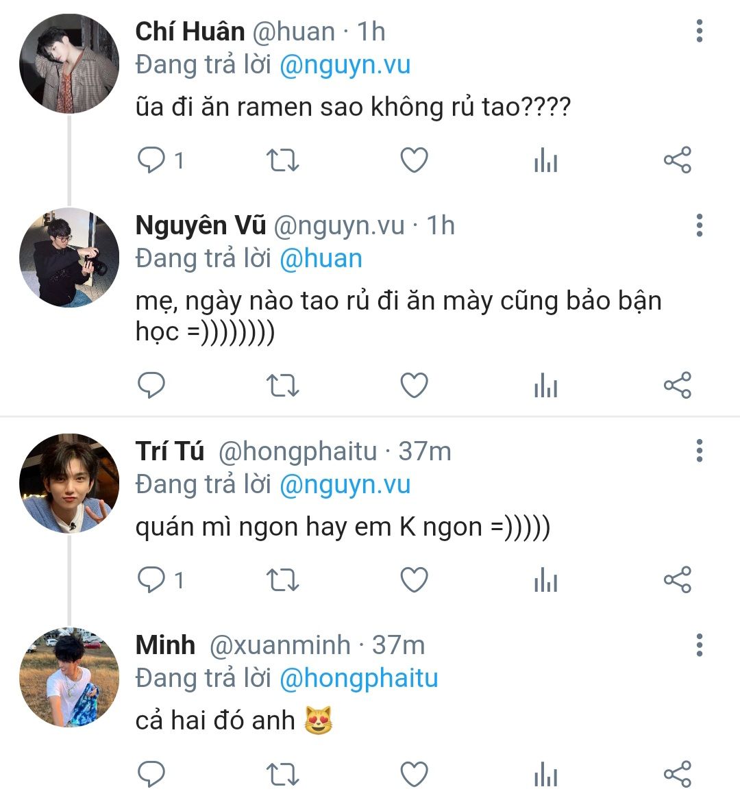Reply to Chí Huân's ramen tweet

point(151,160)
